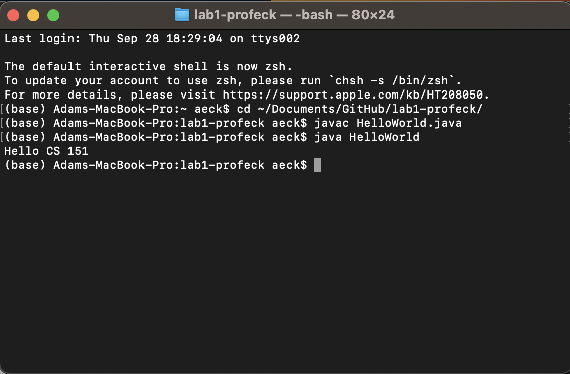
Task: Click "The default interactive shell" message line
Action: 149,66
